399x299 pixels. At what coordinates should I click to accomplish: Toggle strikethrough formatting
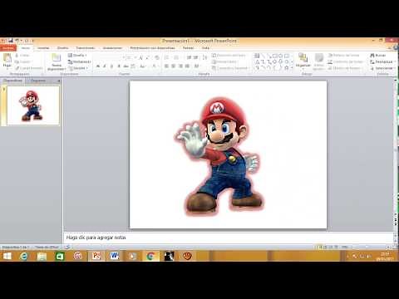pyautogui.click(x=126, y=66)
